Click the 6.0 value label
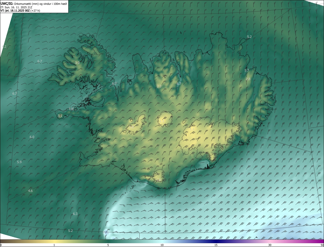Viewport: 324px width, 247px height. point(32,137)
